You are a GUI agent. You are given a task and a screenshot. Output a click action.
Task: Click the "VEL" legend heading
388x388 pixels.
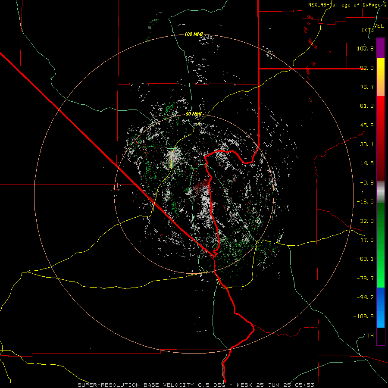point(379,26)
